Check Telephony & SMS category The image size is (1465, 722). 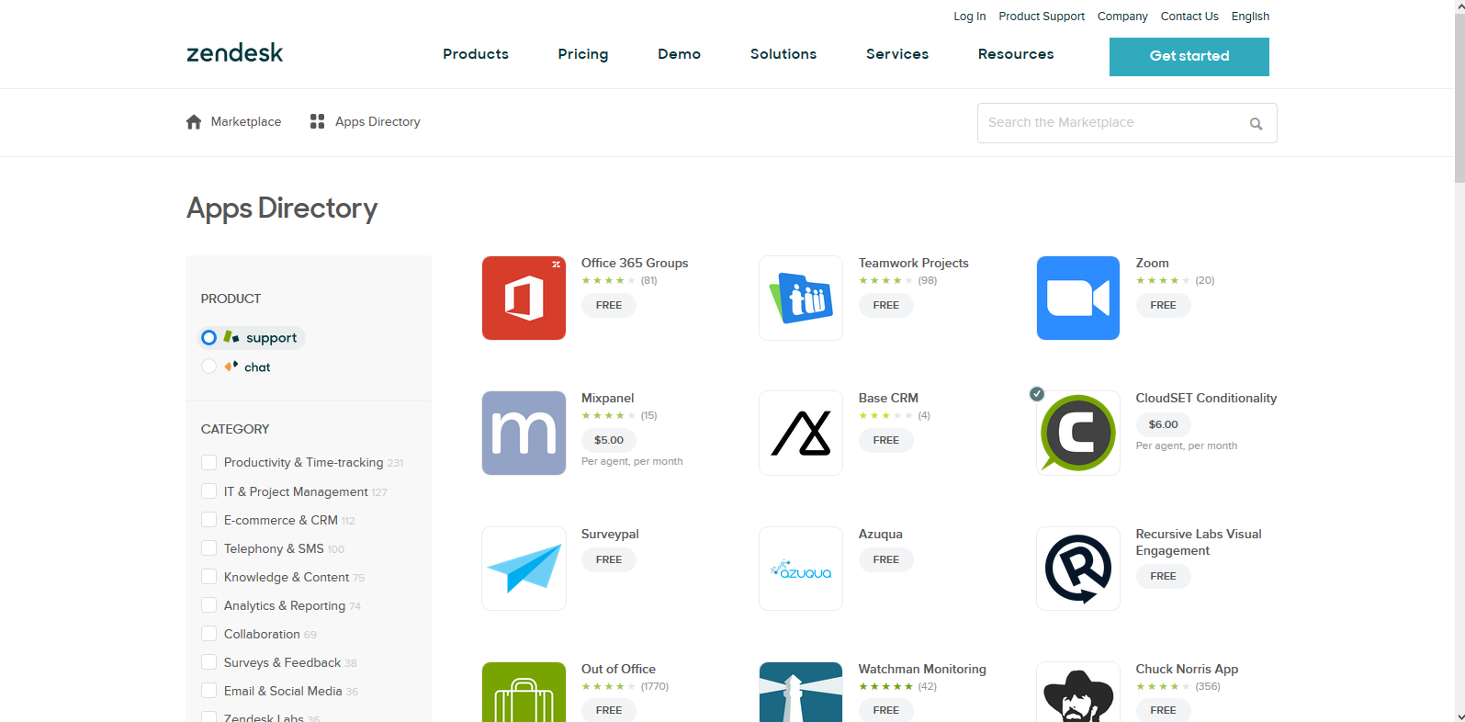click(x=208, y=548)
